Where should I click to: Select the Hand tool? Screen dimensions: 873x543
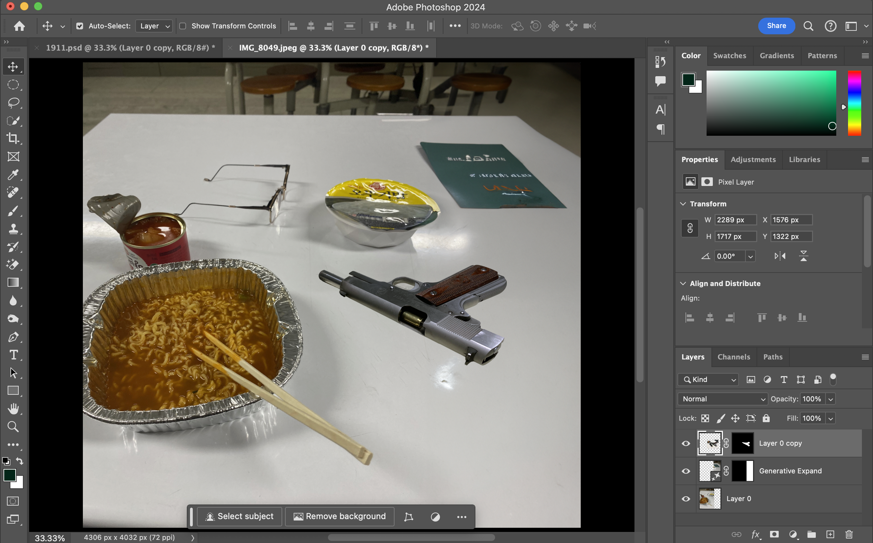[x=13, y=409]
